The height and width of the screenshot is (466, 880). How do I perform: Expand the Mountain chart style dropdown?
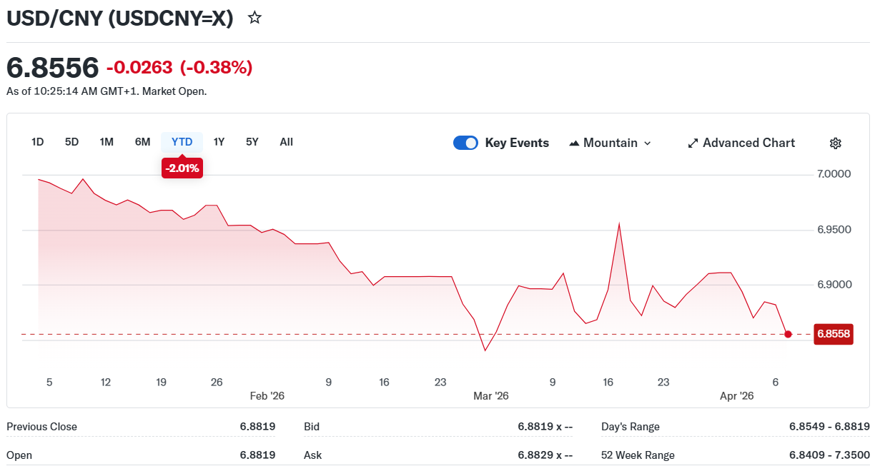(x=648, y=143)
